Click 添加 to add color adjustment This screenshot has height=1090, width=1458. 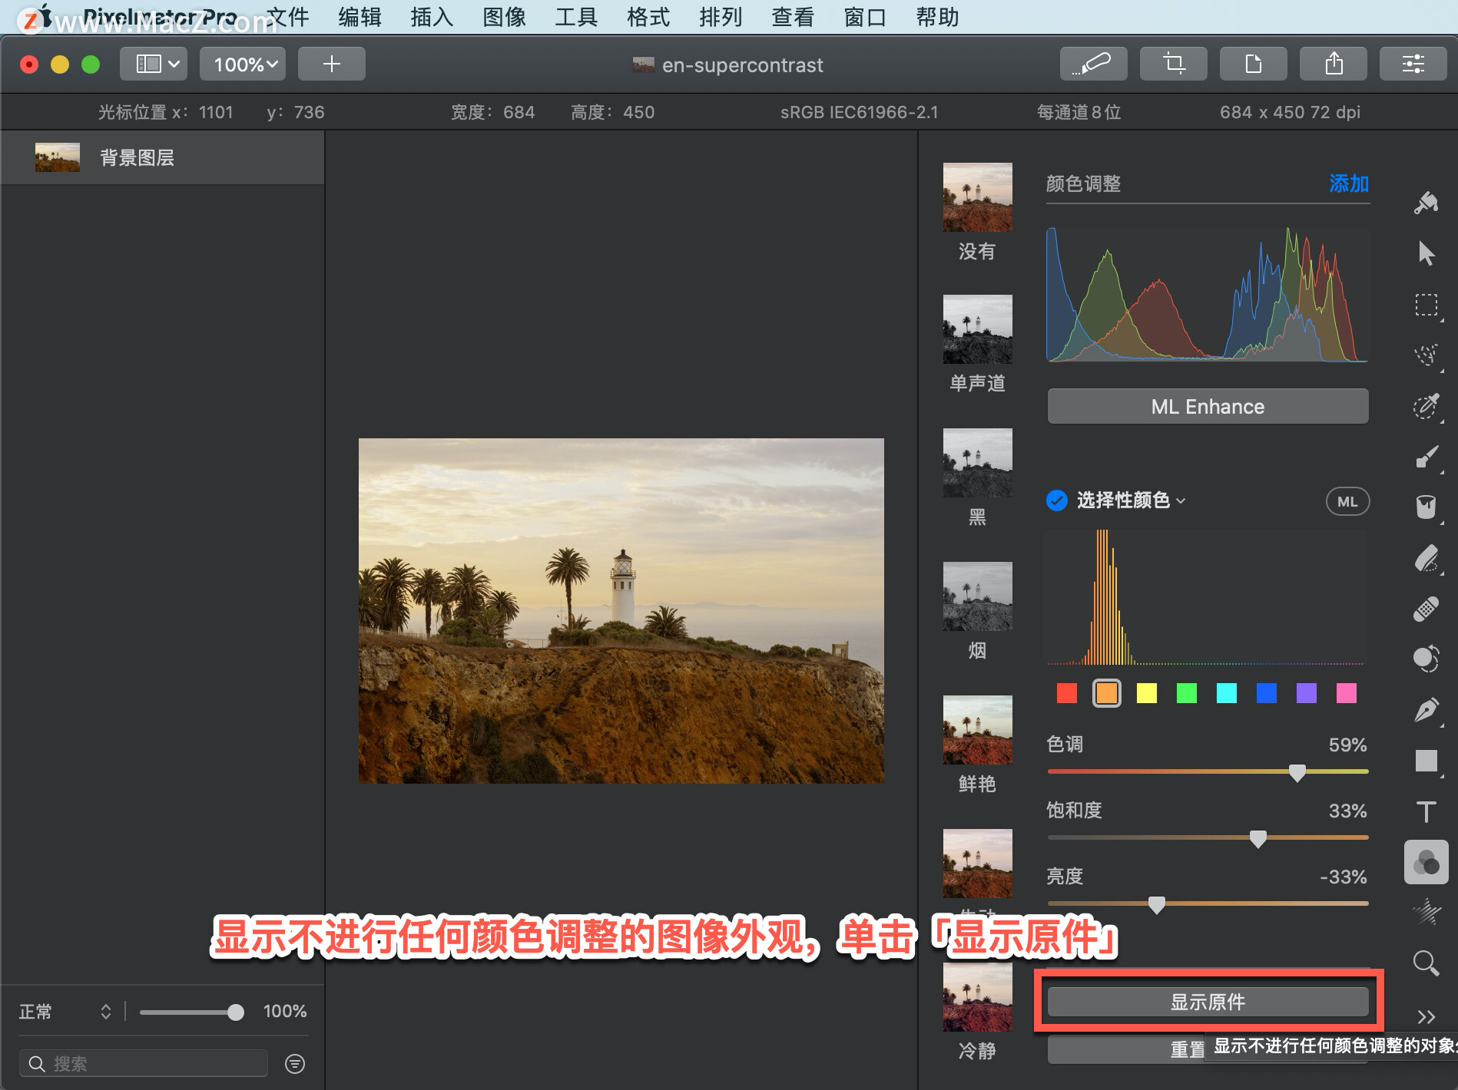pos(1349,183)
